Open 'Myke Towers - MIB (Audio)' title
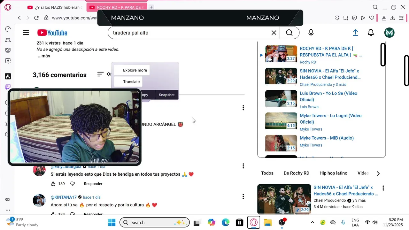Screen dimensions: 409x230 point(327,138)
